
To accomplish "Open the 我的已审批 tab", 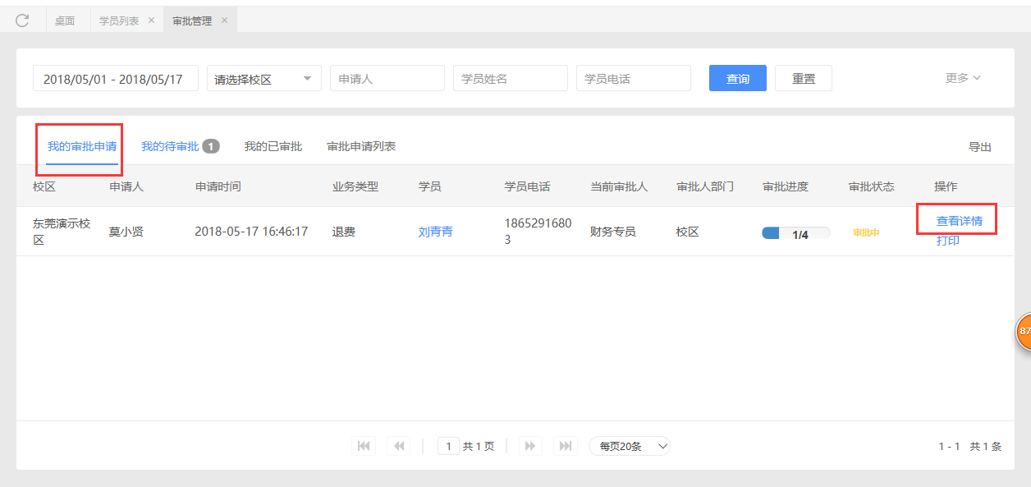I will click(273, 146).
